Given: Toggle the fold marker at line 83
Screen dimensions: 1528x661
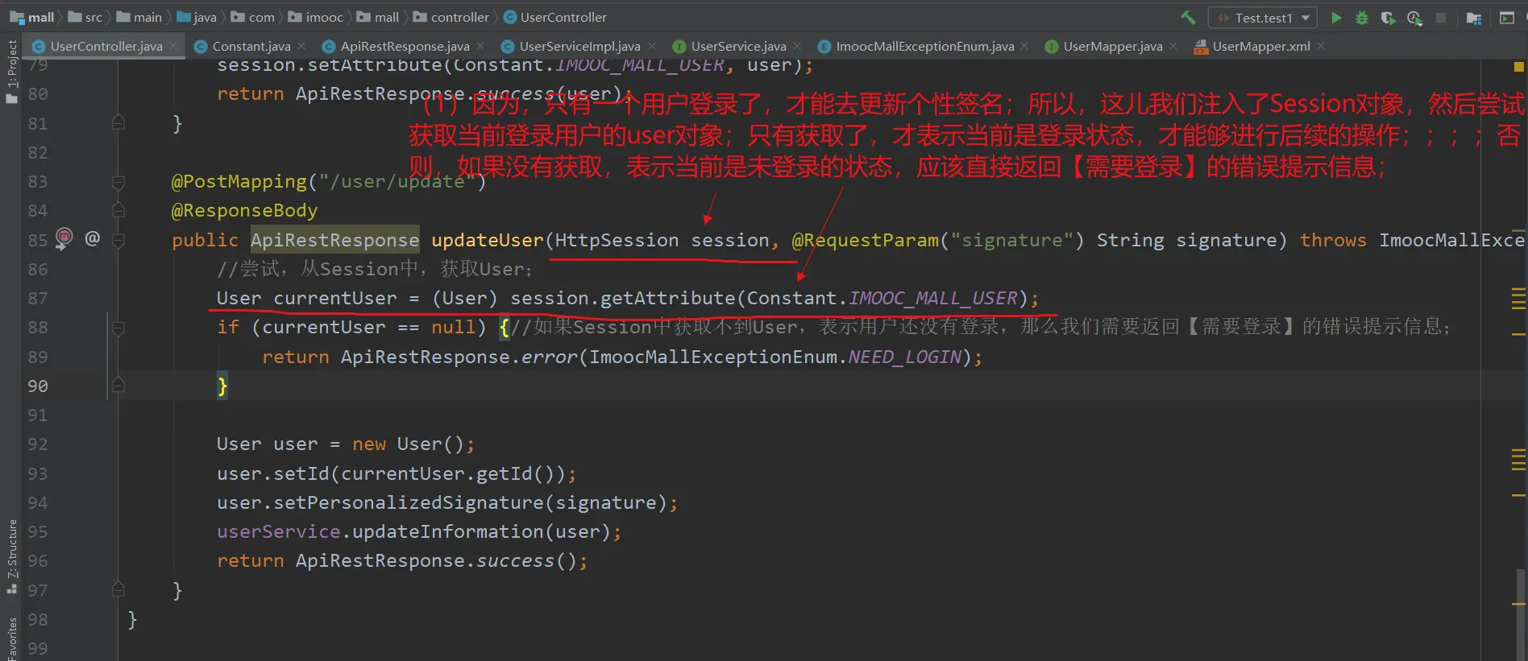Looking at the screenshot, I should (118, 182).
